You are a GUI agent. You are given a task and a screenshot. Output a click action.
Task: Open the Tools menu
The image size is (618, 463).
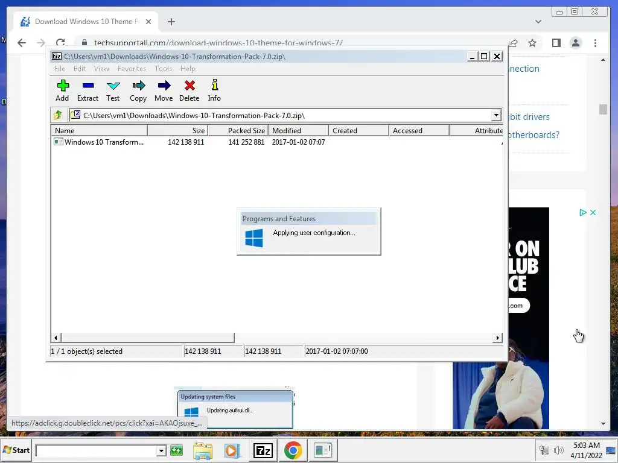(x=163, y=69)
